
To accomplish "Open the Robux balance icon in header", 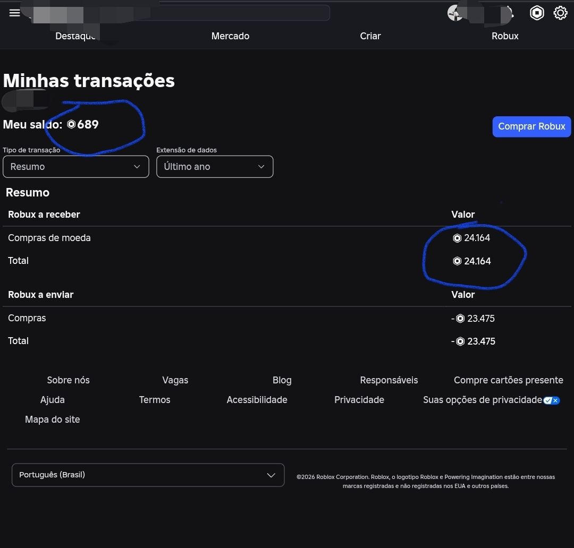I will click(537, 13).
